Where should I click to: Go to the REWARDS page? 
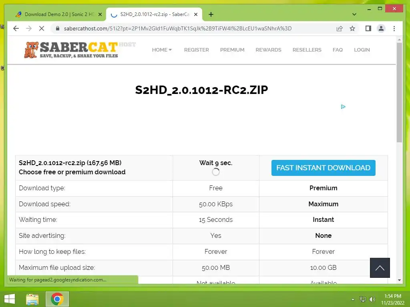[x=268, y=50]
